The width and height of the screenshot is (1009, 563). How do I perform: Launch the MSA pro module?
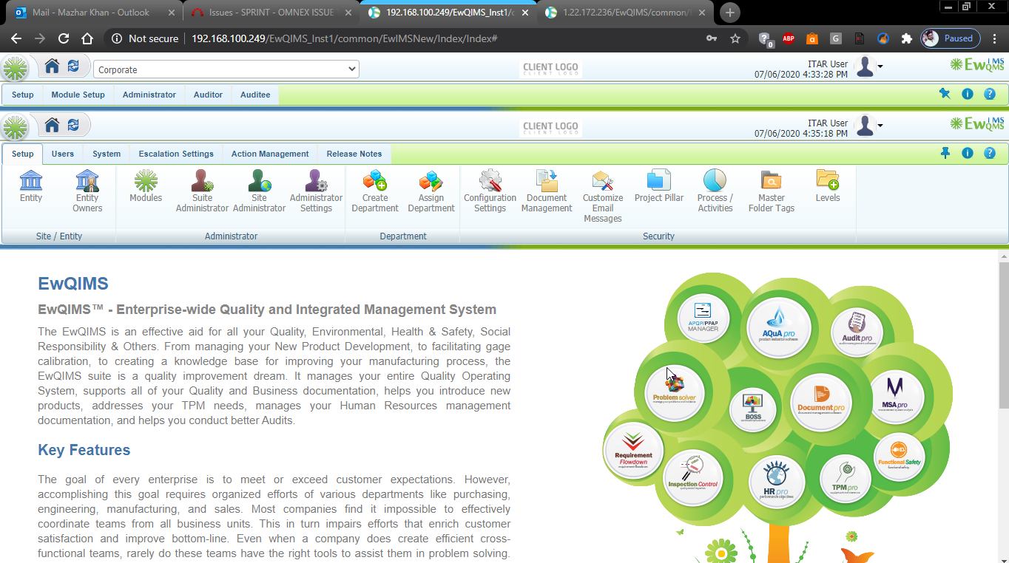(x=895, y=396)
